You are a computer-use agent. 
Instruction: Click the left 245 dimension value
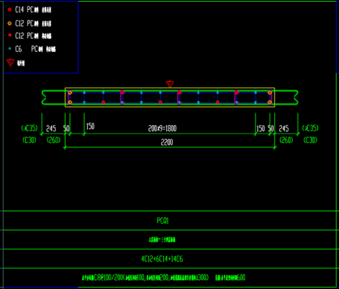click(x=51, y=129)
